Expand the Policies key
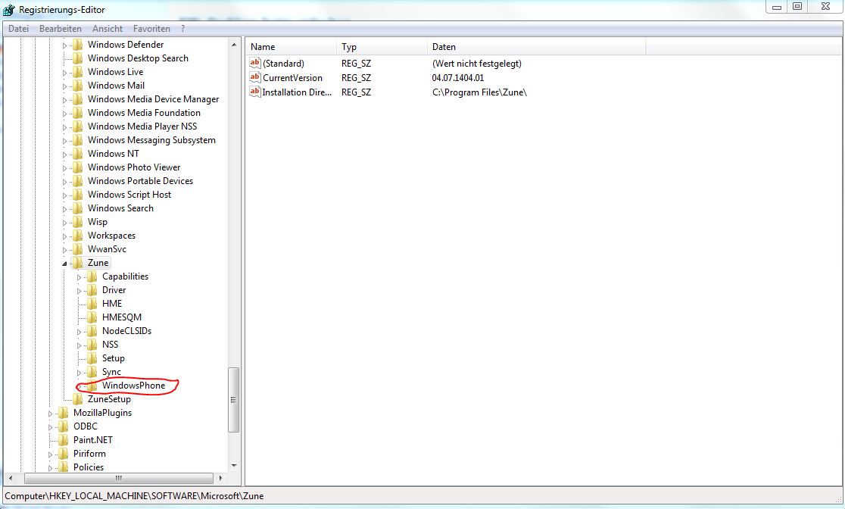845x509 pixels. coord(51,468)
